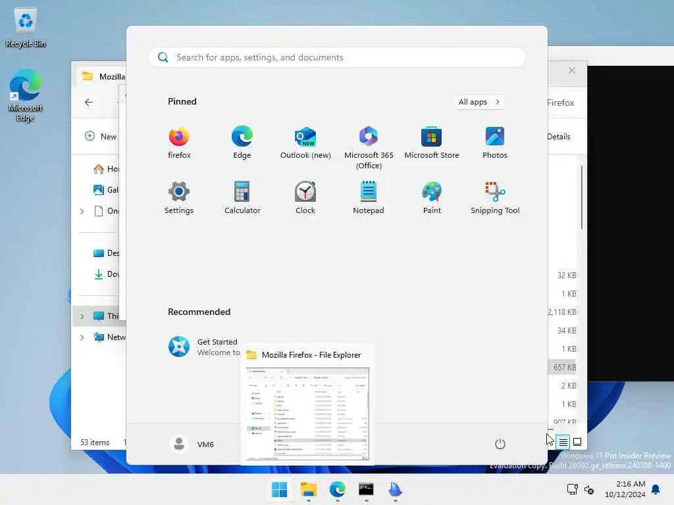Click the Start menu search field
The height and width of the screenshot is (505, 674).
coord(337,57)
